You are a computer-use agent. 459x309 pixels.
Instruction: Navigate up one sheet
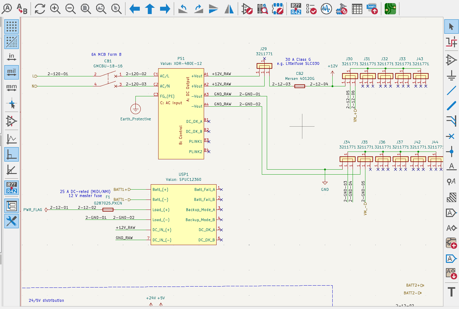pos(150,9)
